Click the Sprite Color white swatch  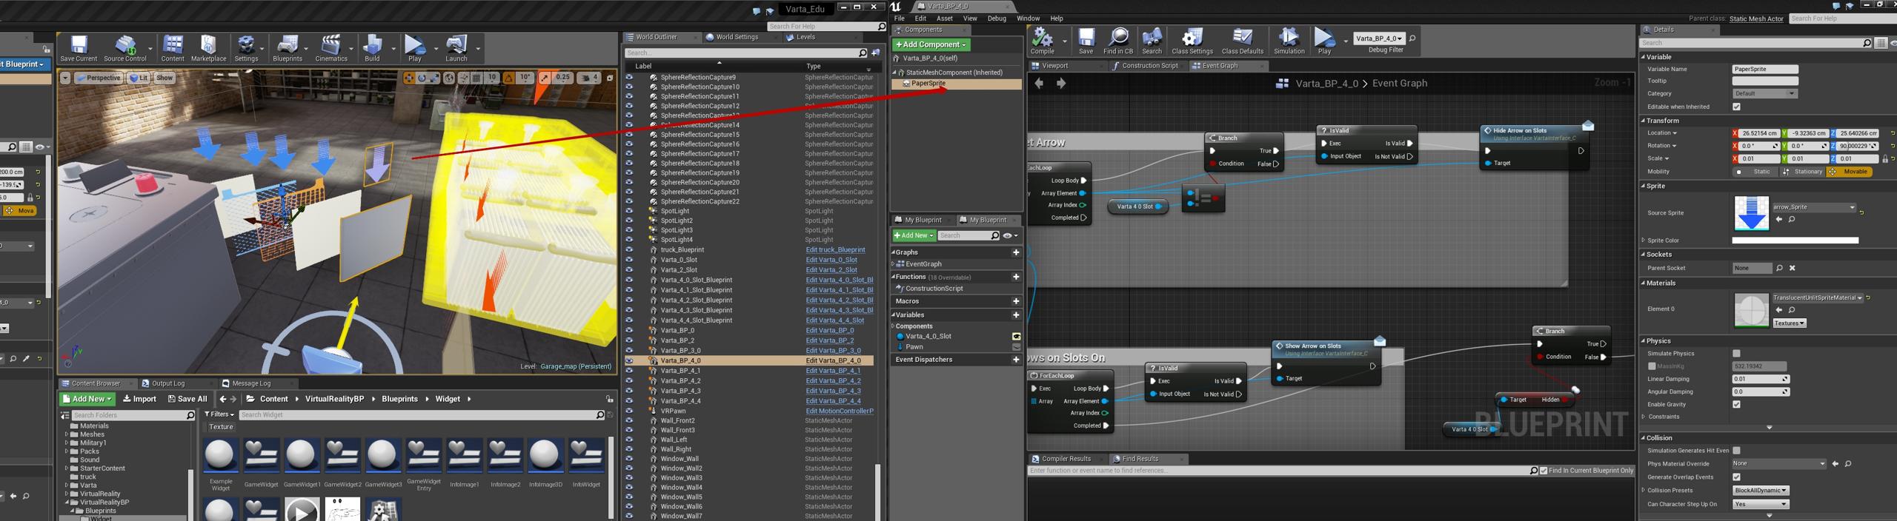pyautogui.click(x=1795, y=241)
